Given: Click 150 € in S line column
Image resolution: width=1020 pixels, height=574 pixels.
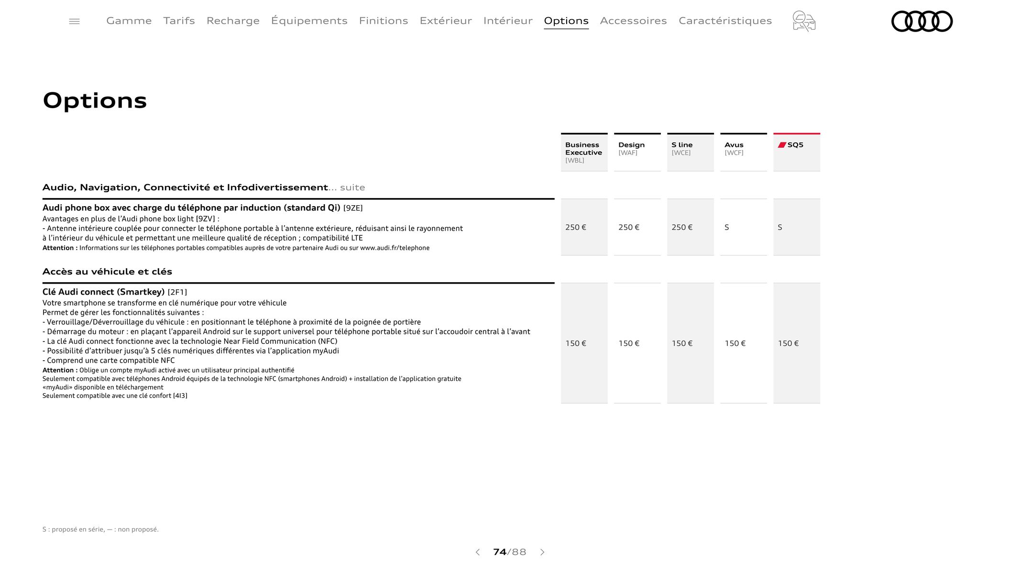Looking at the screenshot, I should click(681, 343).
